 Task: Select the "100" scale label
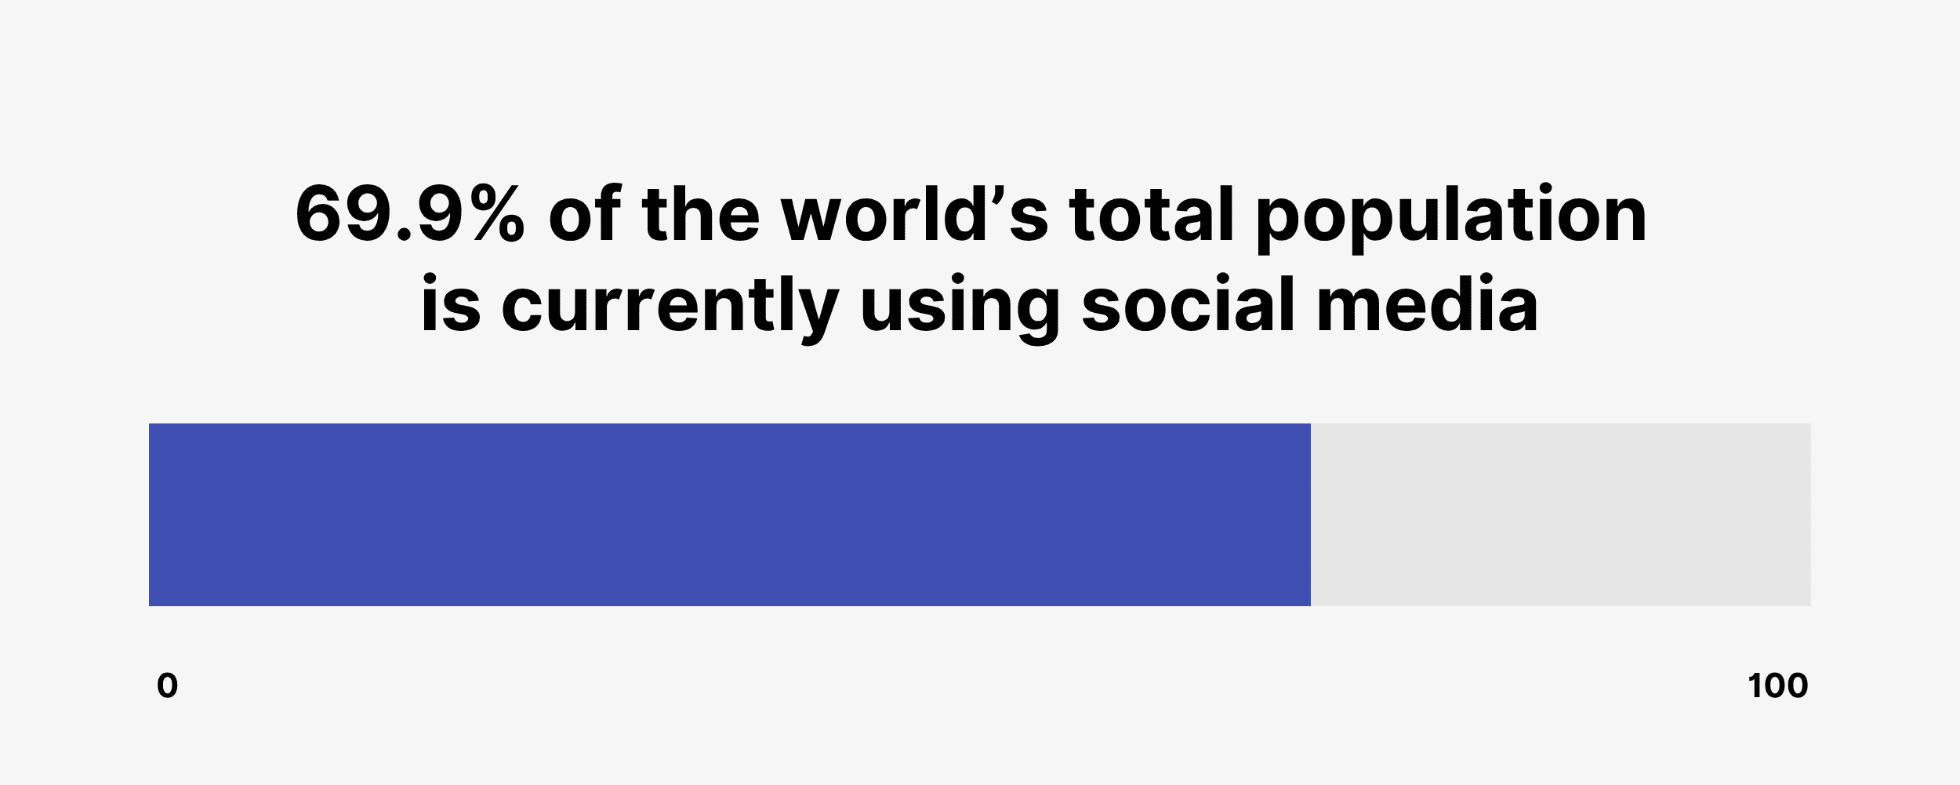(1777, 686)
